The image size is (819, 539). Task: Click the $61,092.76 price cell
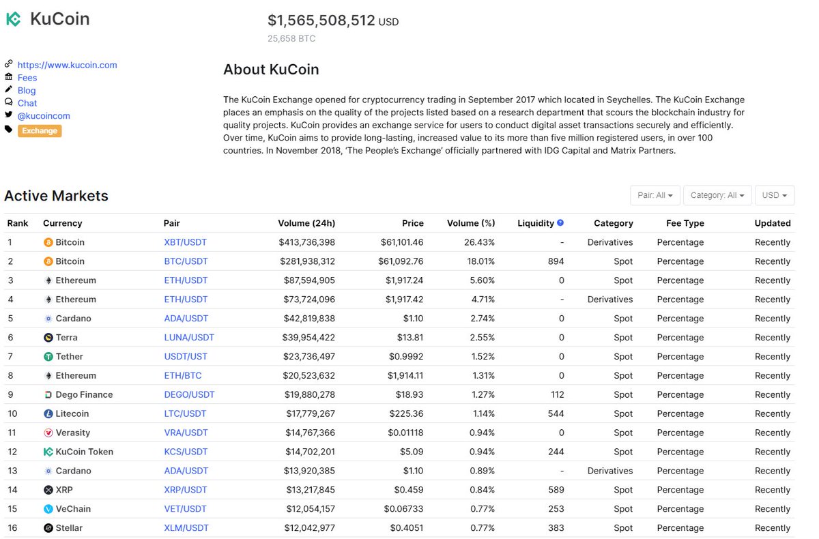pos(401,261)
